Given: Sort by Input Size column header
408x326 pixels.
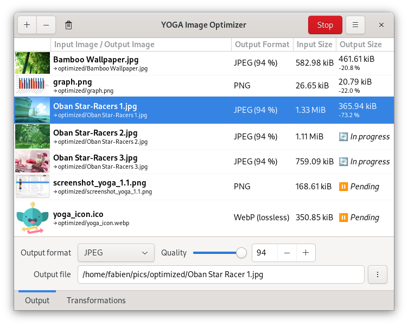Looking at the screenshot, I should click(x=315, y=44).
